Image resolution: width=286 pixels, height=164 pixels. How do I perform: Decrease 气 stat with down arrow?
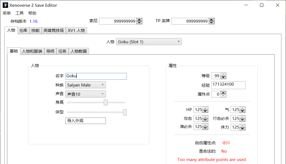coord(242,111)
